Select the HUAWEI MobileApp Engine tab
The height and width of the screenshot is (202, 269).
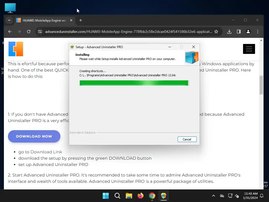click(x=45, y=21)
